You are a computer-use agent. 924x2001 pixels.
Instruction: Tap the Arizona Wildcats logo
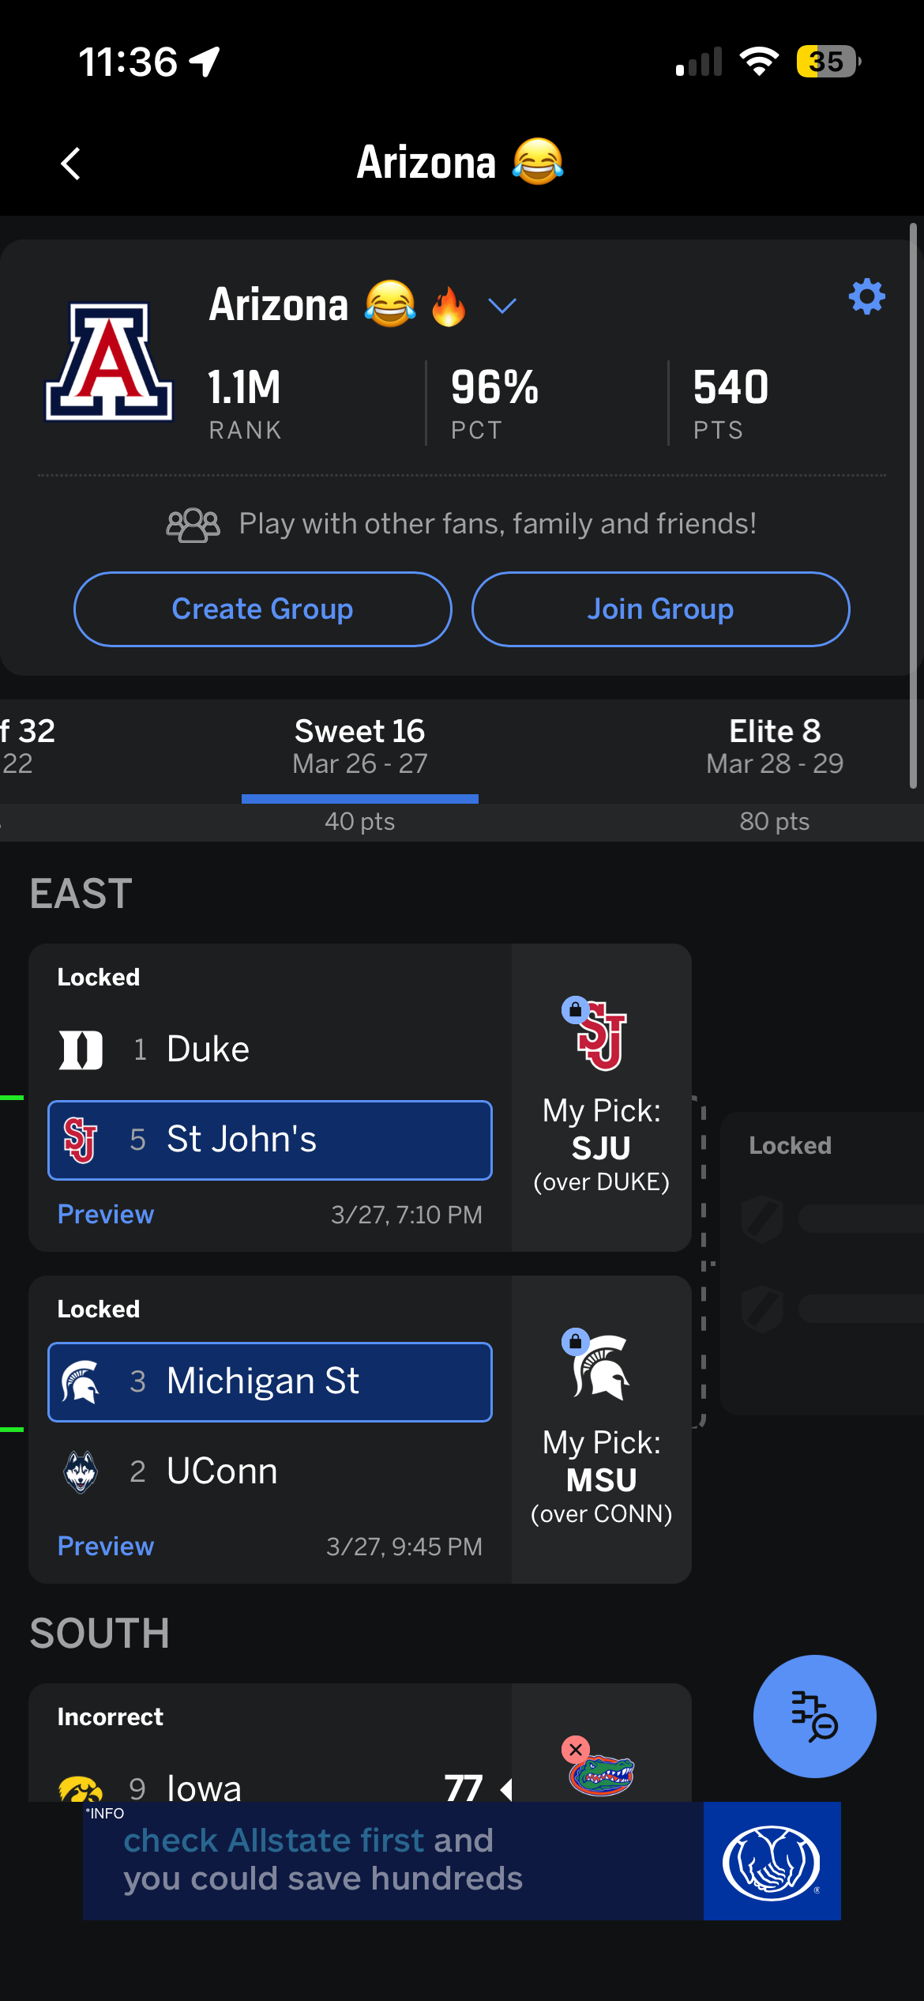[109, 362]
